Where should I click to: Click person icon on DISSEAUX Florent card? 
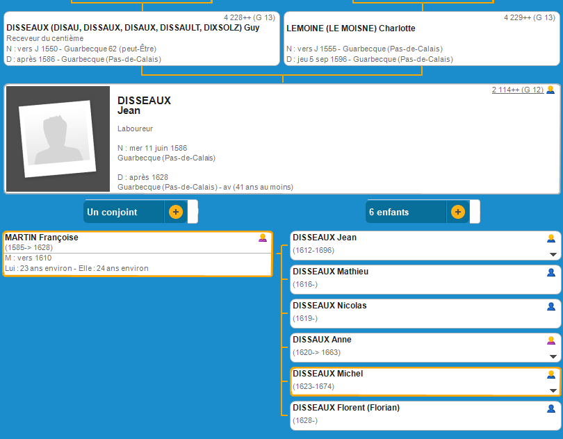click(551, 408)
